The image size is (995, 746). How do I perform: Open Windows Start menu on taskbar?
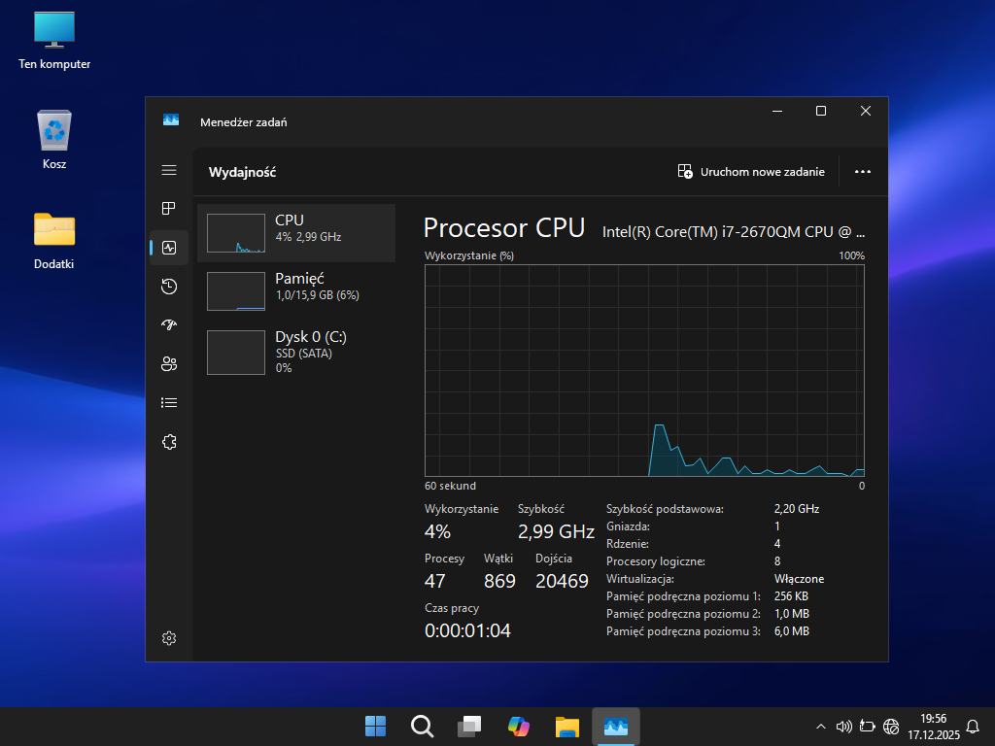click(375, 726)
